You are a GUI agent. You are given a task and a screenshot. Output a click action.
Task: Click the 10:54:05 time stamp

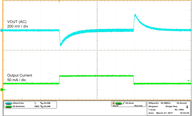(x=184, y=113)
